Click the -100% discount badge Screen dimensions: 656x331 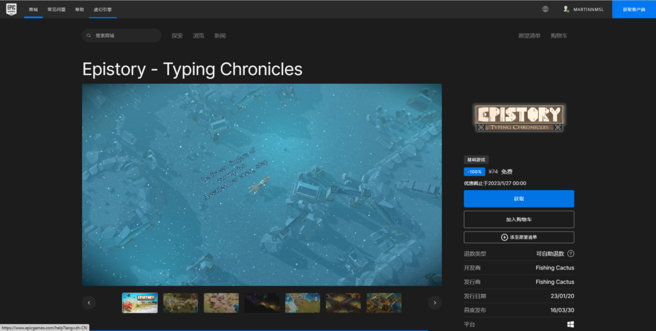click(x=475, y=172)
